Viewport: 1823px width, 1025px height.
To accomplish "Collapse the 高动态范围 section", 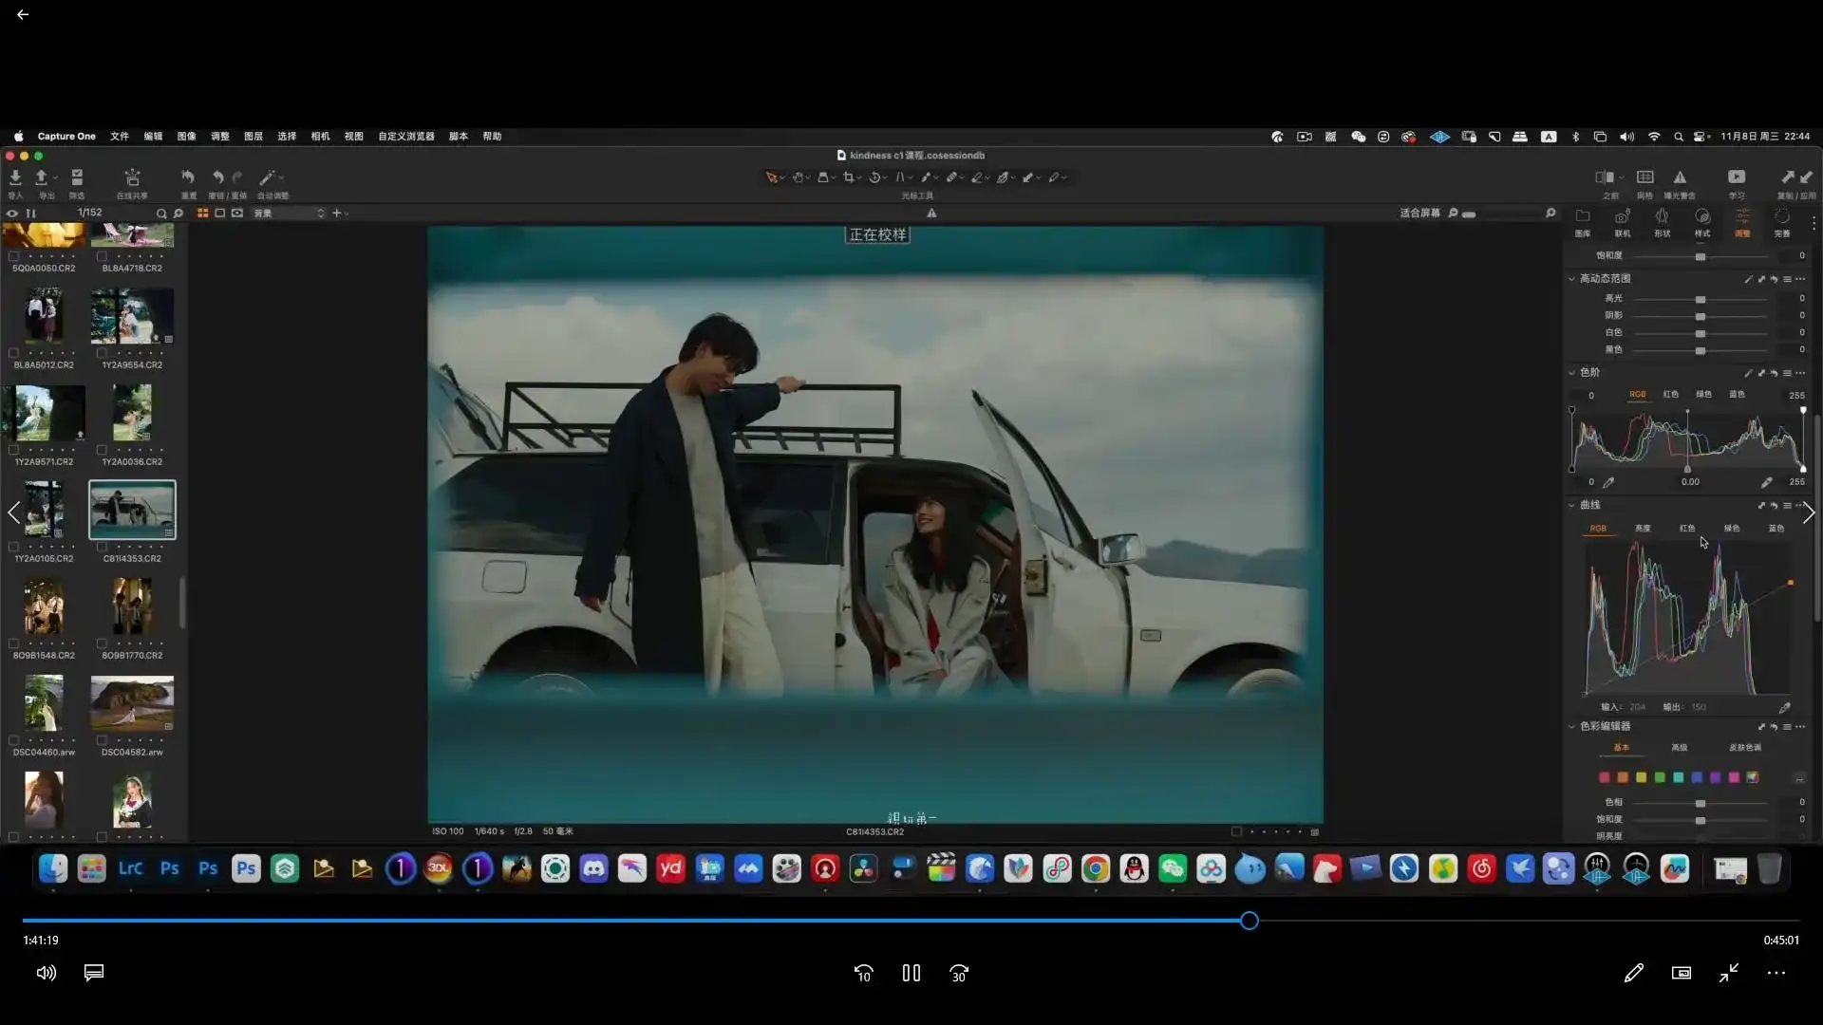I will [x=1571, y=278].
